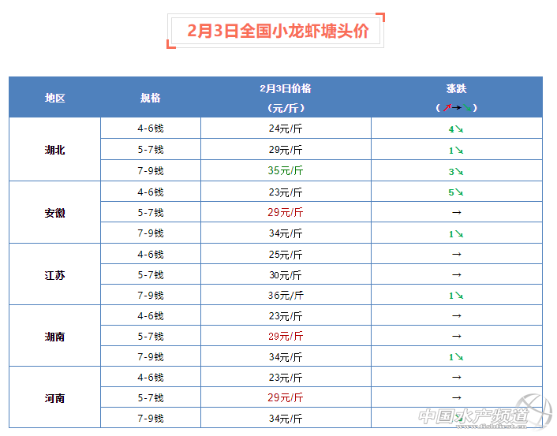Click the red up-arrow in the 涨跌 header legend

coord(447,107)
